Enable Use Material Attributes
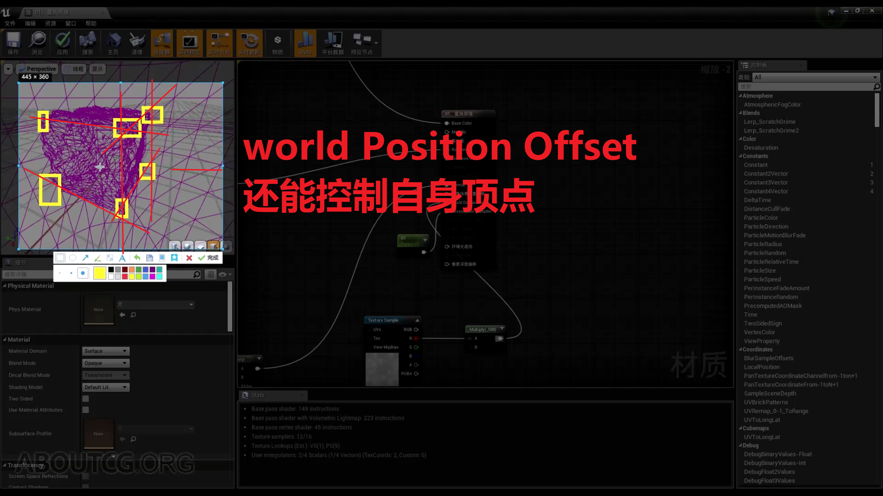Screen dimensions: 883x496 point(85,410)
